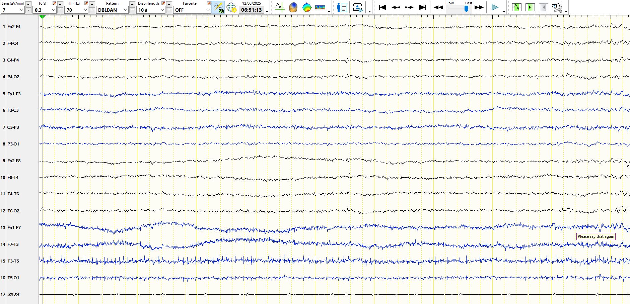Click the edit pencil next to Favorite
This screenshot has width=630, height=304.
(x=209, y=3)
